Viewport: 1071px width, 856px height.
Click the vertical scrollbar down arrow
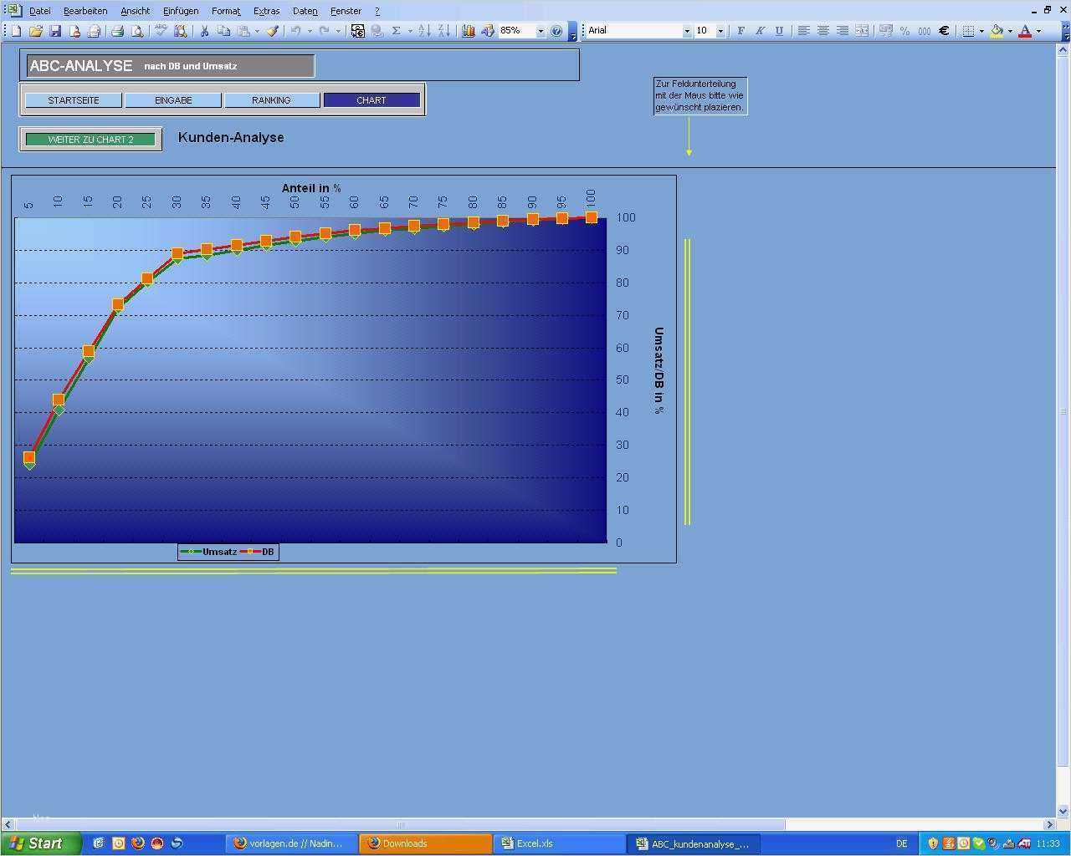(1064, 811)
